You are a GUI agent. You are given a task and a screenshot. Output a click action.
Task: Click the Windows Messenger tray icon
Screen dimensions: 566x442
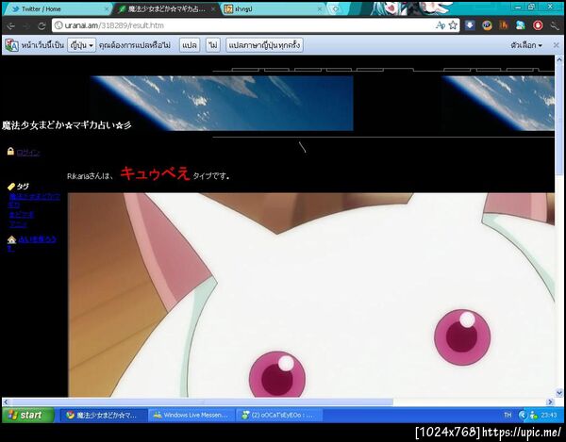[x=534, y=416]
